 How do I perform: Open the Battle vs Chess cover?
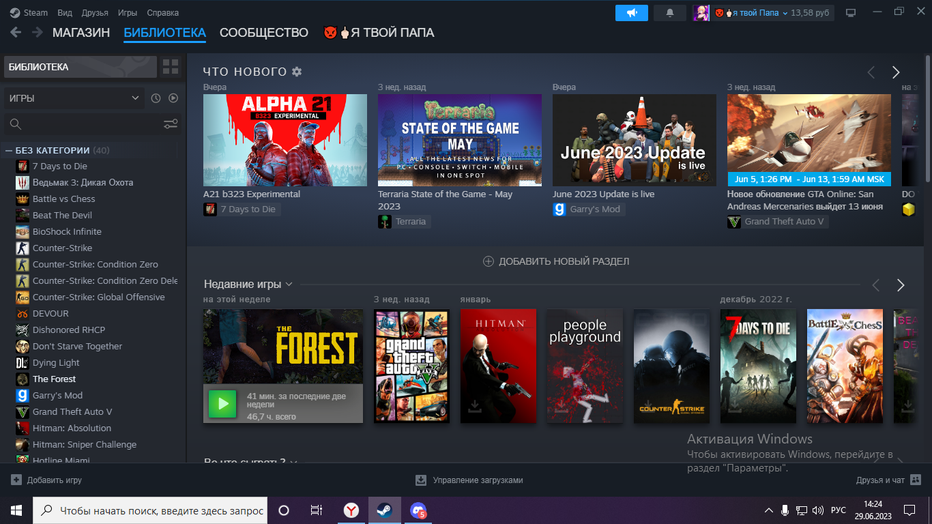click(845, 366)
